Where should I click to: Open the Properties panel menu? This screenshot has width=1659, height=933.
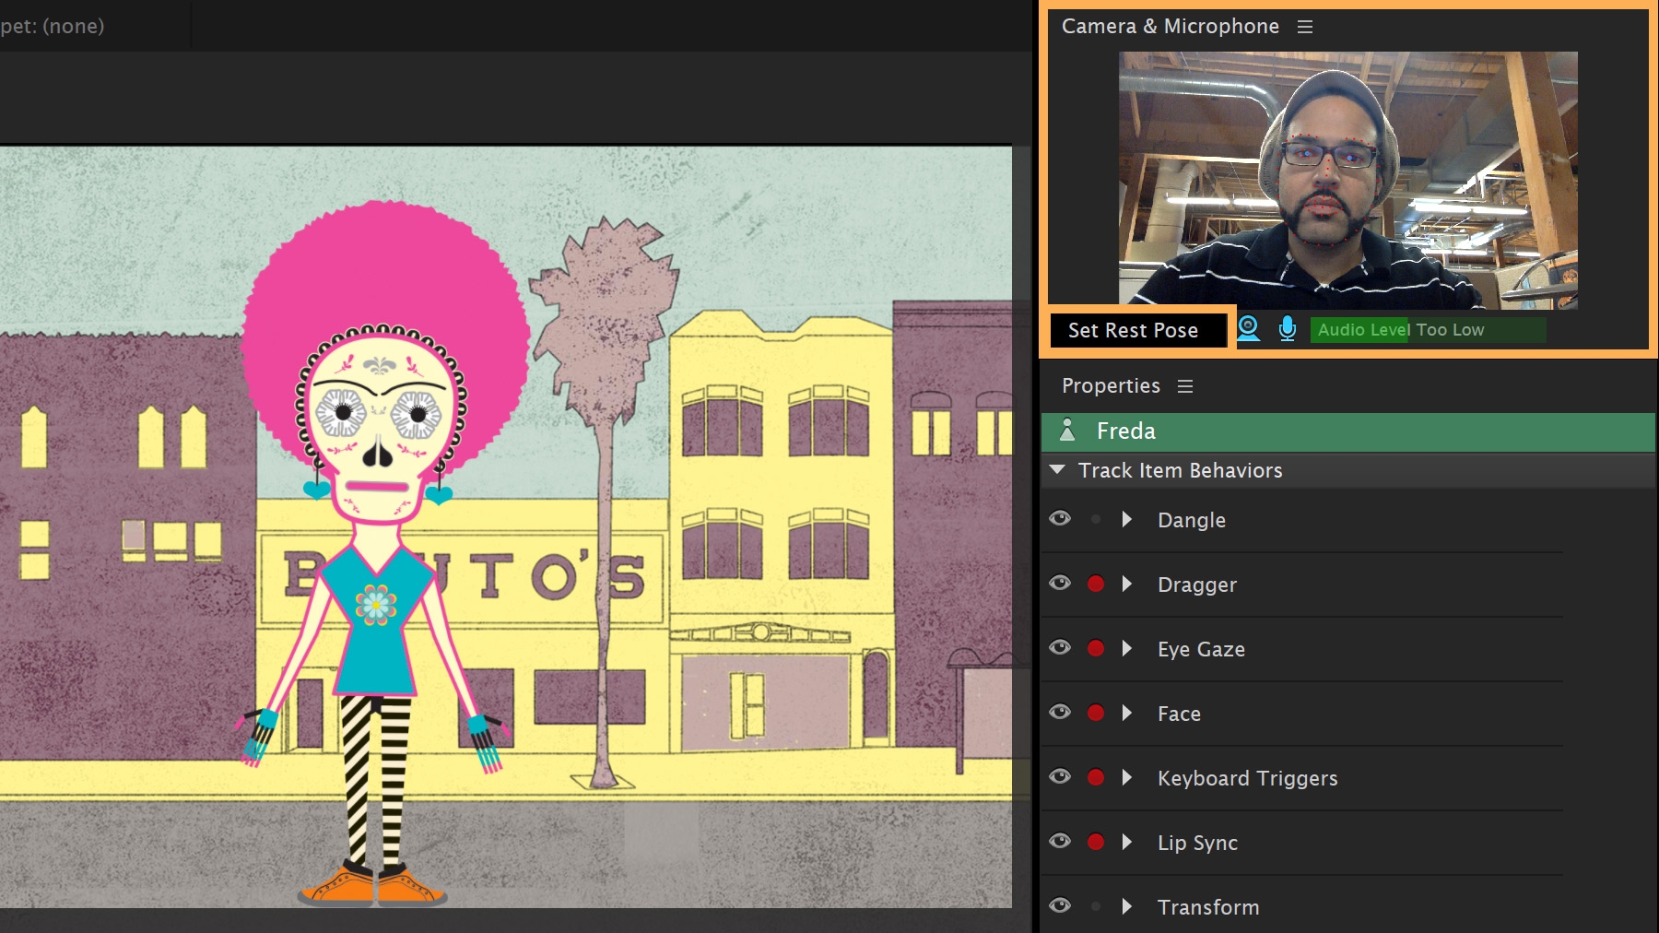click(x=1185, y=385)
